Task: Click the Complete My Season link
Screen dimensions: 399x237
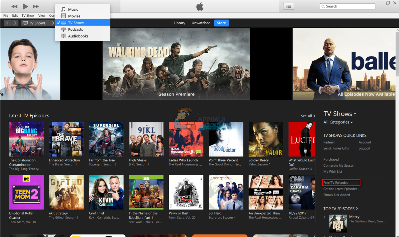Action: click(339, 166)
